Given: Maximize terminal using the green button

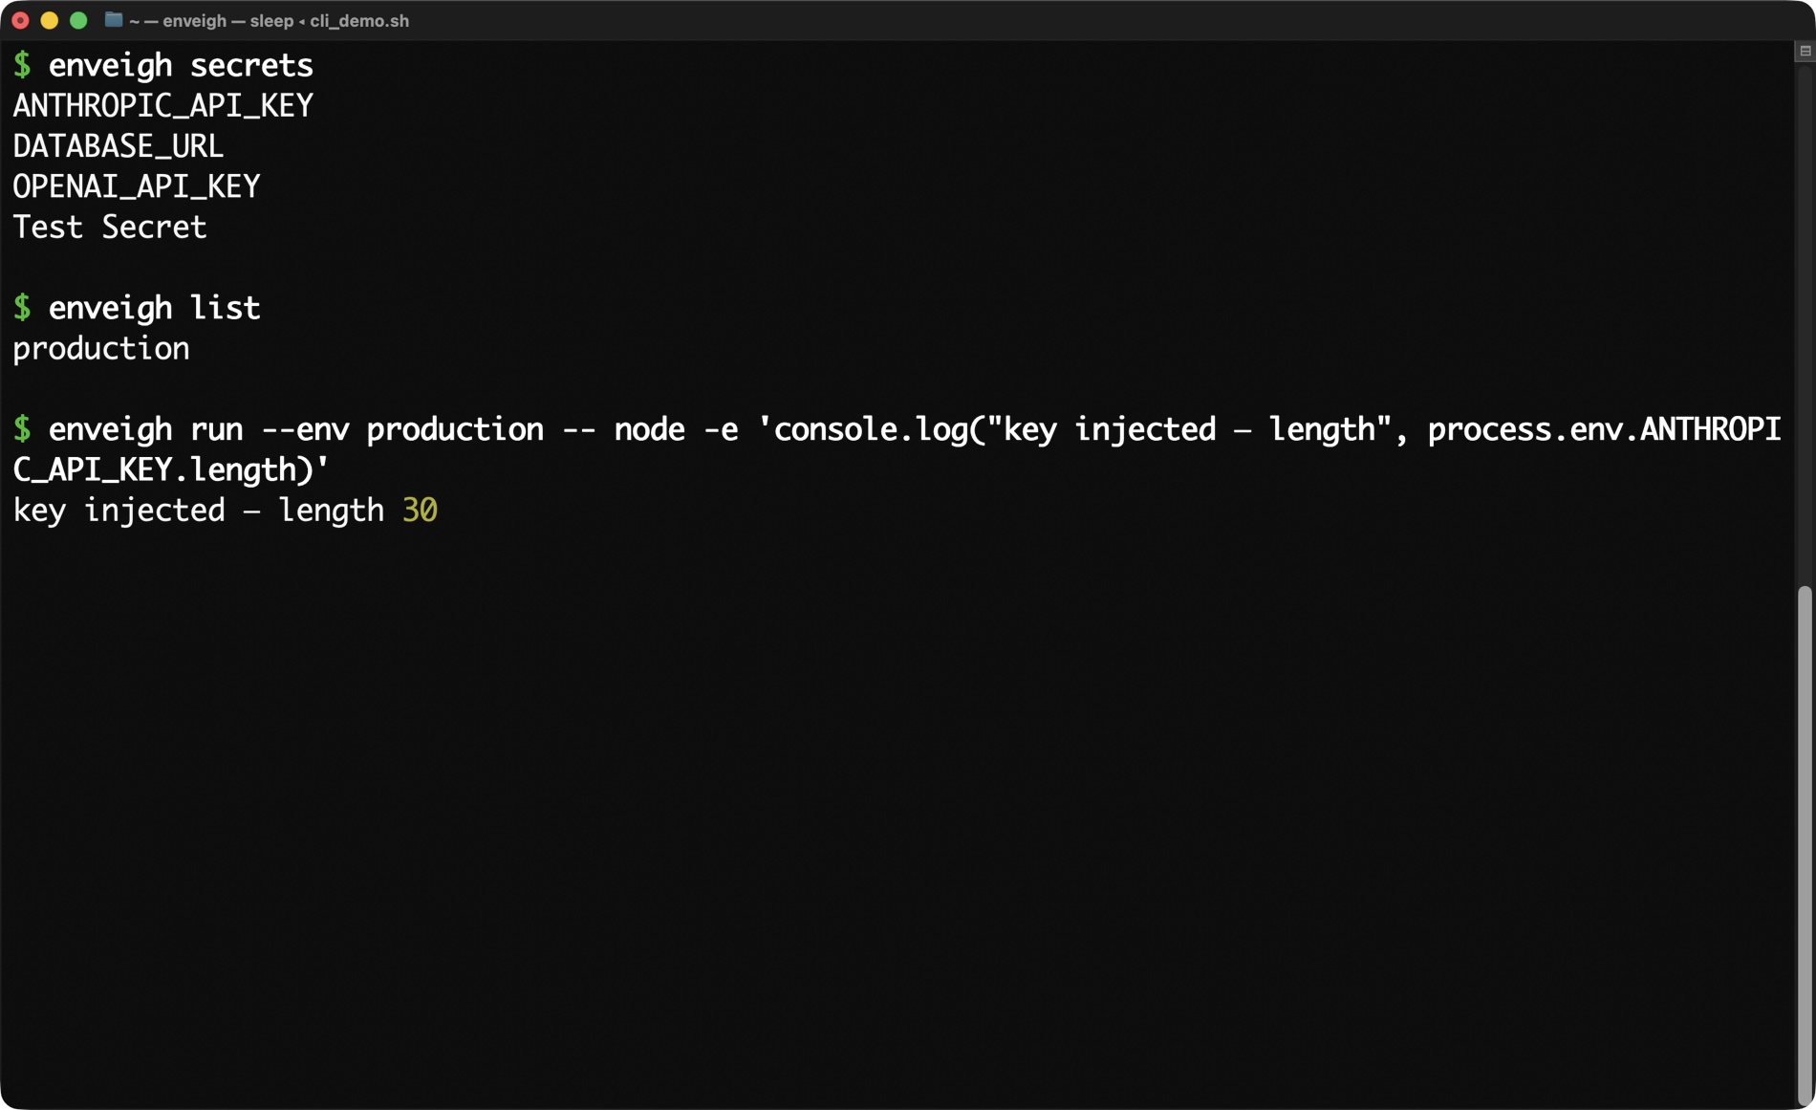Looking at the screenshot, I should coord(78,20).
